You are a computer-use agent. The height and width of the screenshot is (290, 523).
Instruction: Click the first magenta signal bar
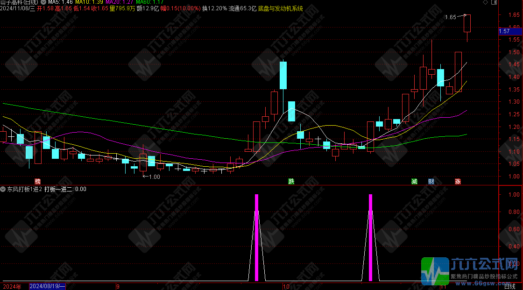click(256, 237)
